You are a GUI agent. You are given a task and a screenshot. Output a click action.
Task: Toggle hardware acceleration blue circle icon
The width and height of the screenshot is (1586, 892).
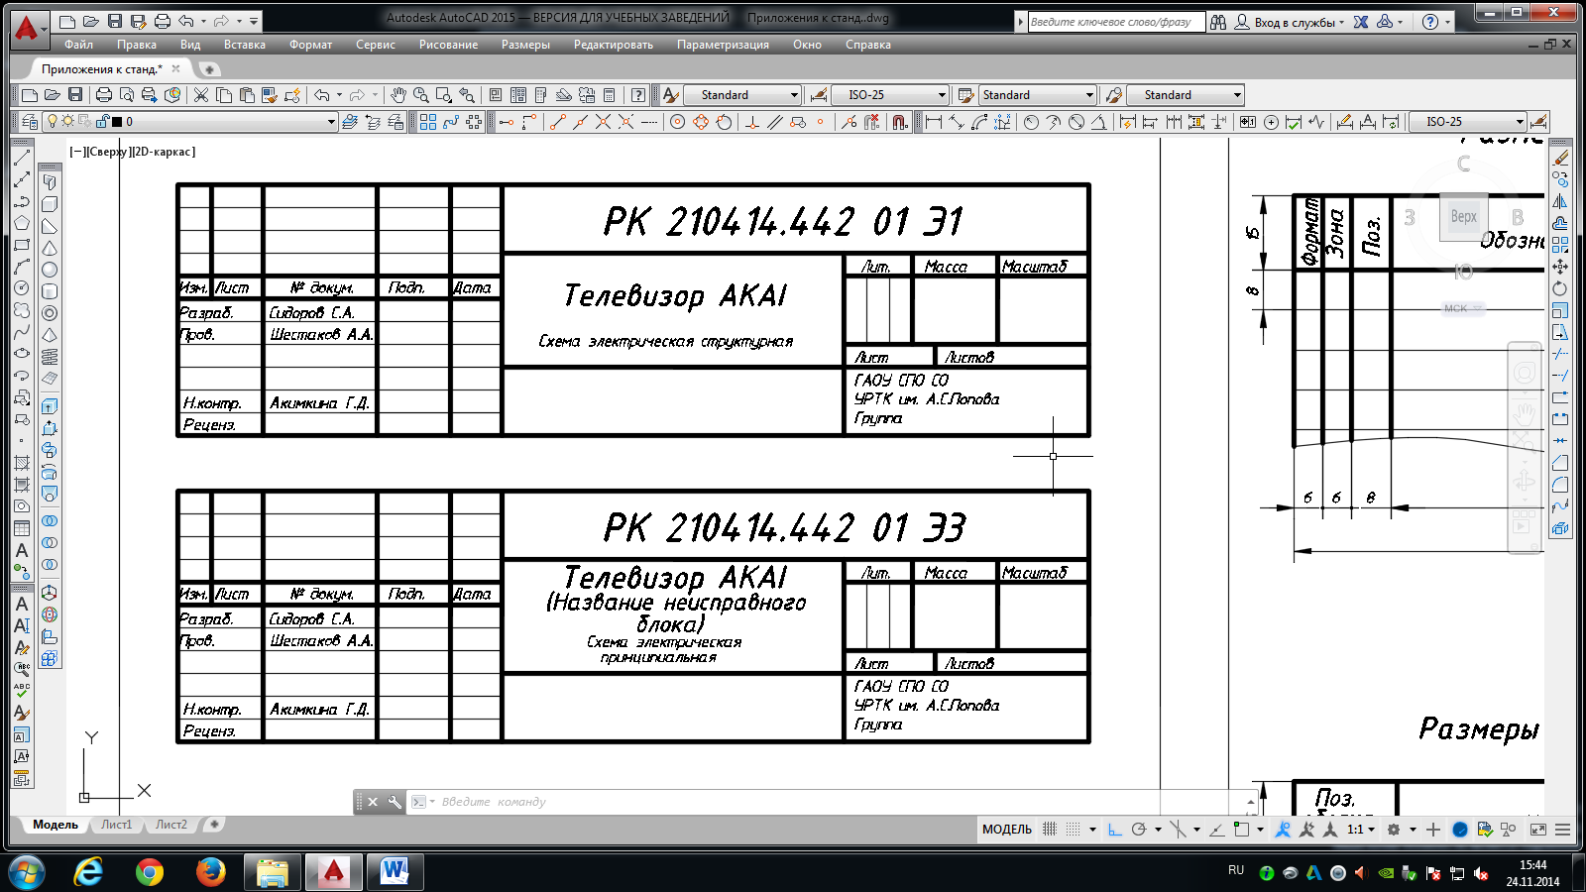[1460, 830]
